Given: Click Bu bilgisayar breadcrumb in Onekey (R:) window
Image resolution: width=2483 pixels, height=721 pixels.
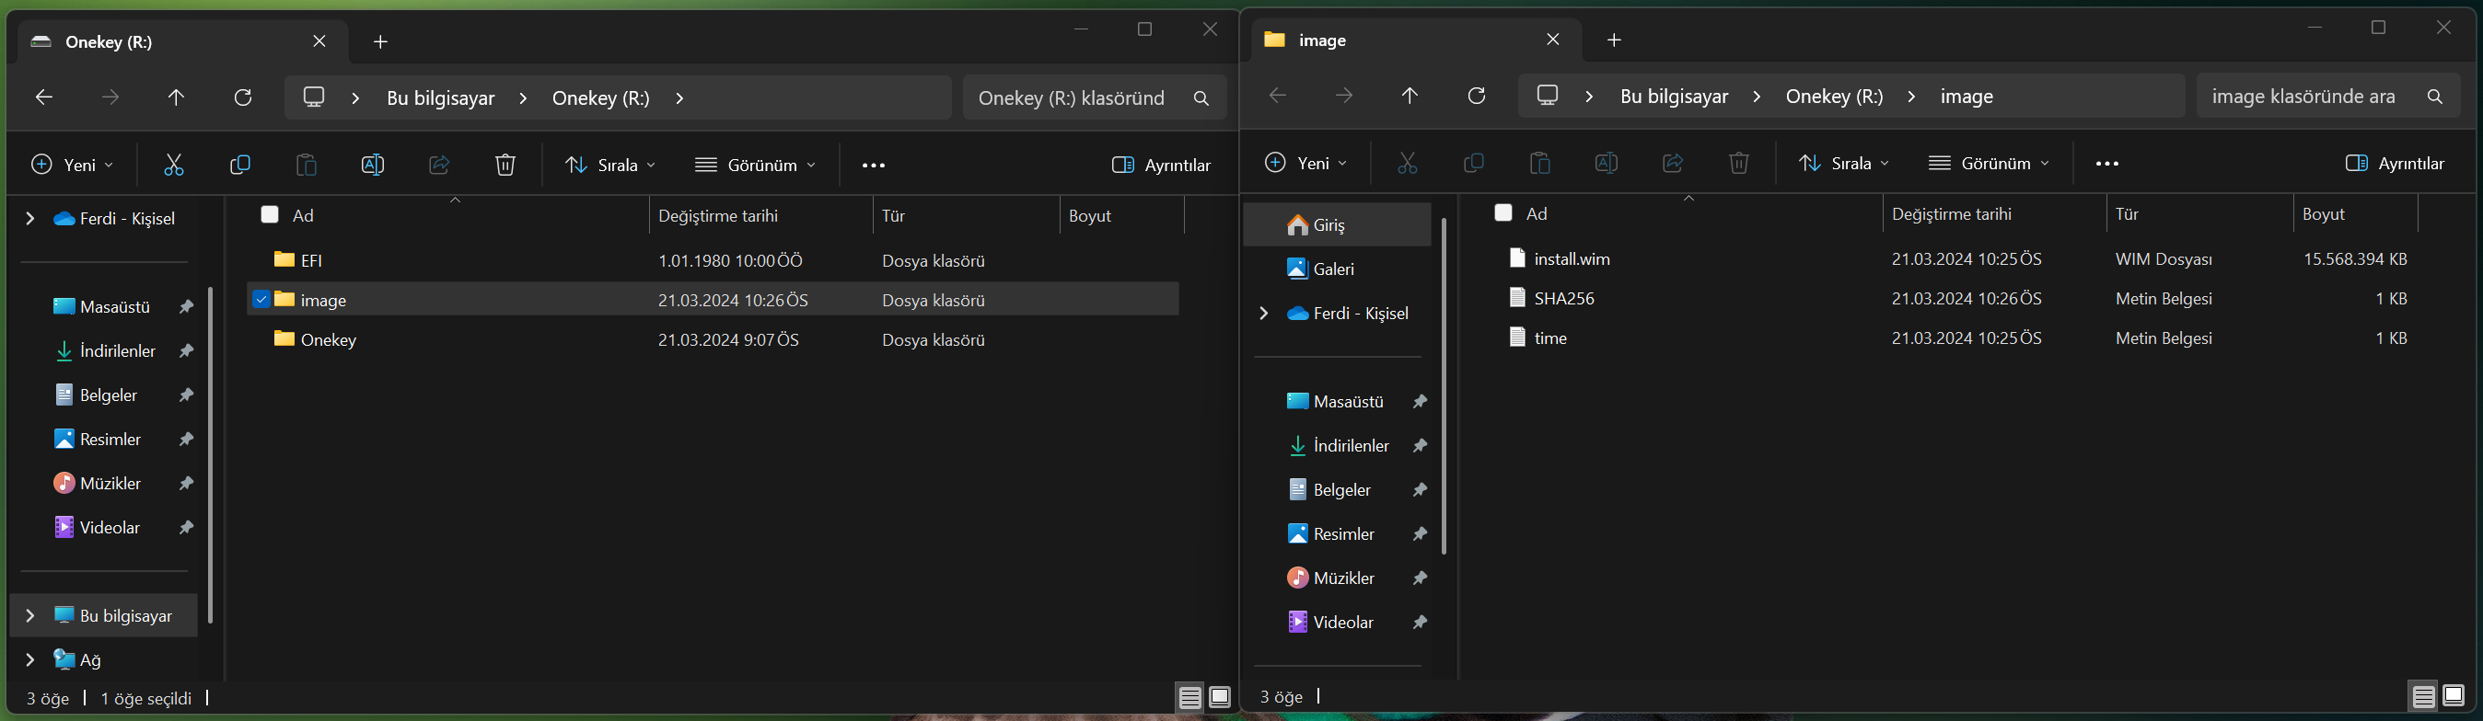Looking at the screenshot, I should [440, 98].
